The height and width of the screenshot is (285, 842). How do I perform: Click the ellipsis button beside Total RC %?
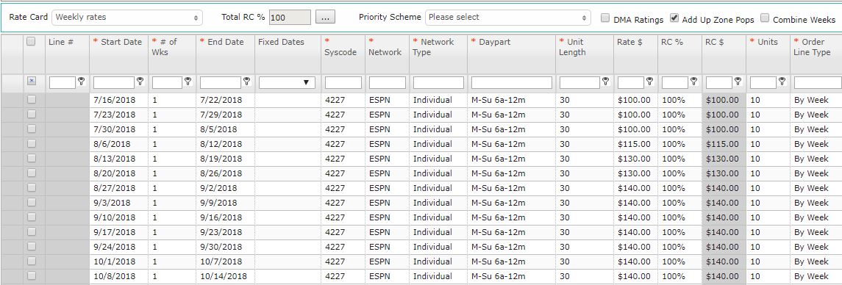(x=325, y=17)
